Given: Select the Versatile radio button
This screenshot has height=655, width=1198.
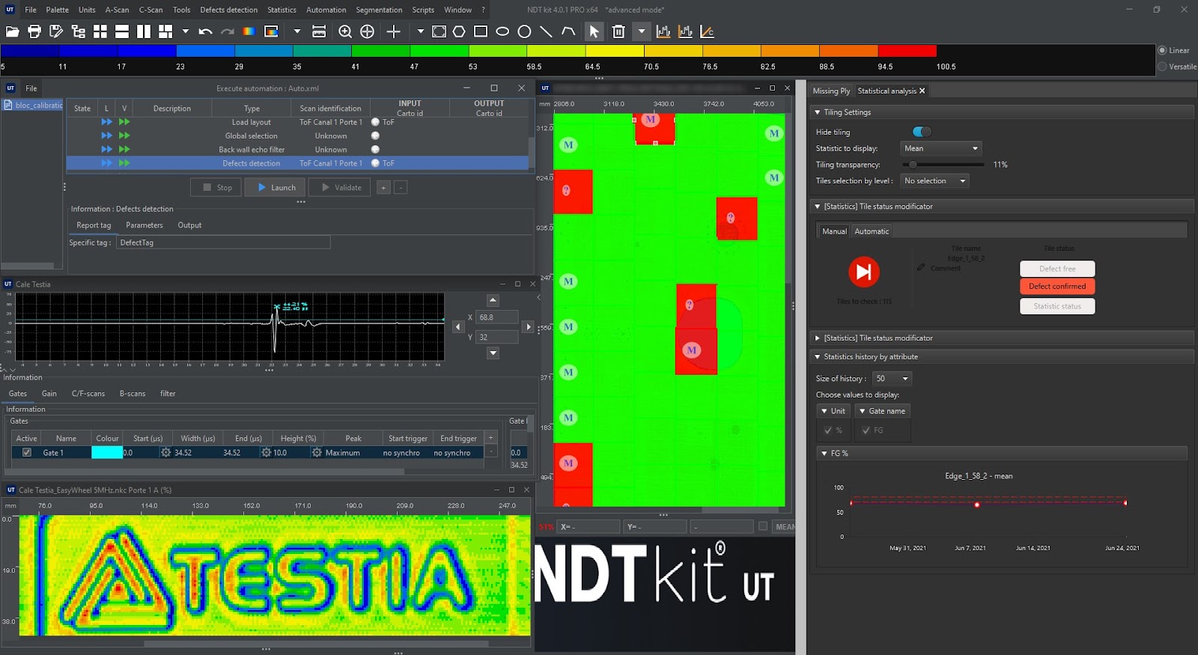Looking at the screenshot, I should 1163,67.
